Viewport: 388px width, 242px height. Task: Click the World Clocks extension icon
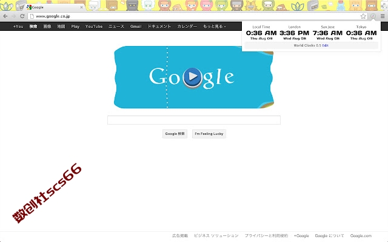[373, 16]
